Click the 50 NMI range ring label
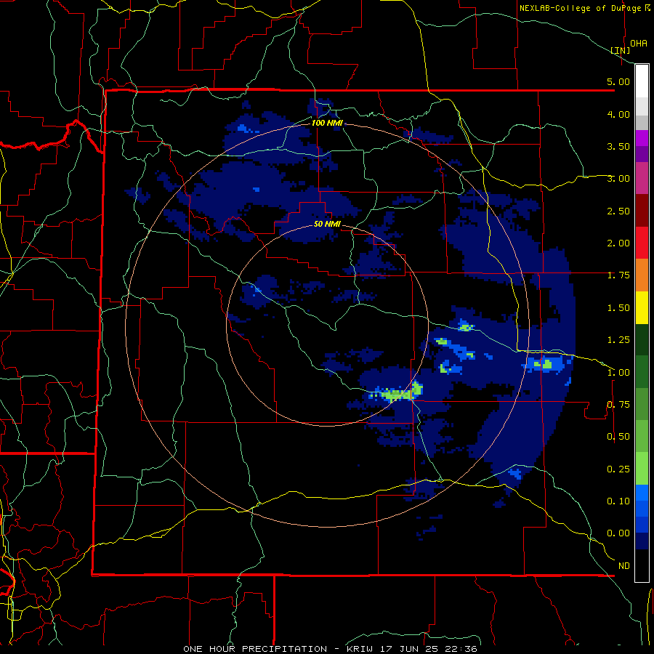The image size is (654, 654). [327, 224]
